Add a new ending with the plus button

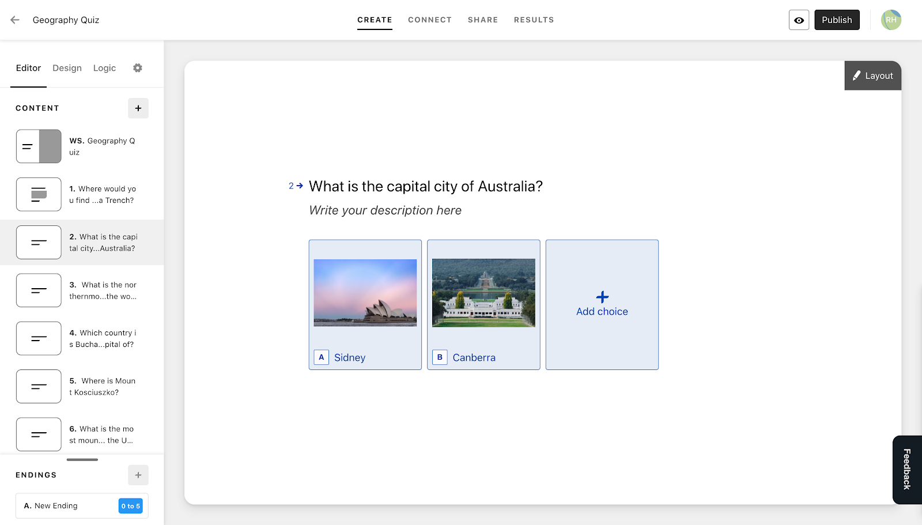click(138, 475)
